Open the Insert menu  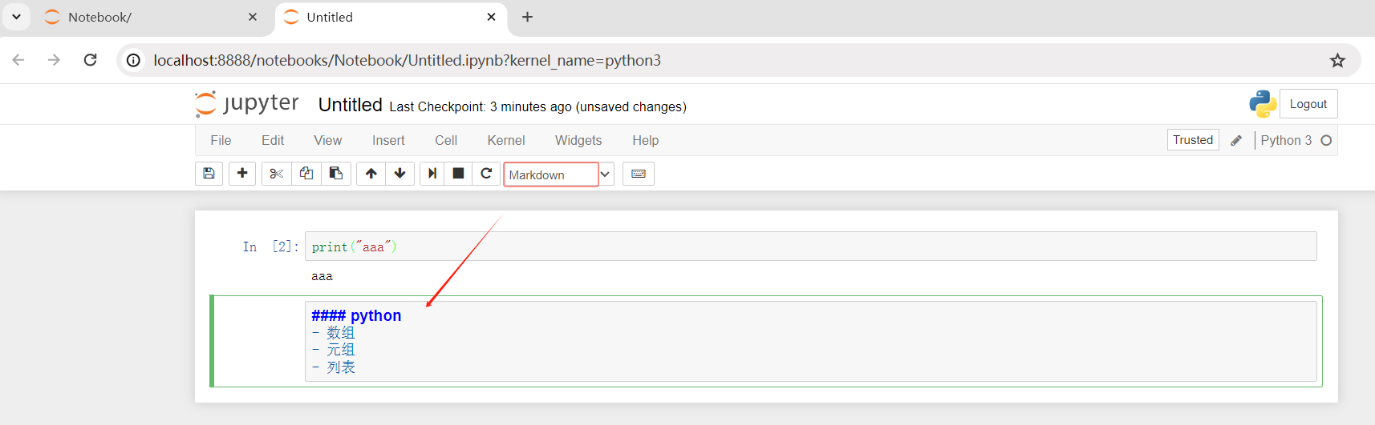388,140
